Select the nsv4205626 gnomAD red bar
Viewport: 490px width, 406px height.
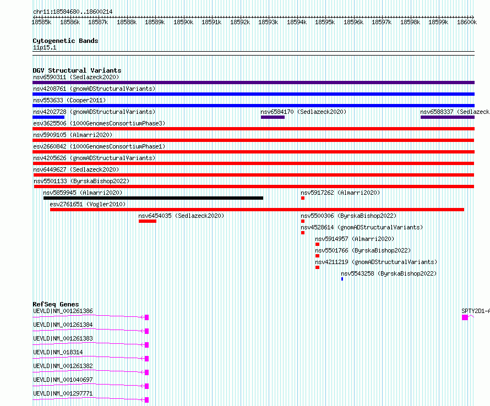[x=253, y=163]
